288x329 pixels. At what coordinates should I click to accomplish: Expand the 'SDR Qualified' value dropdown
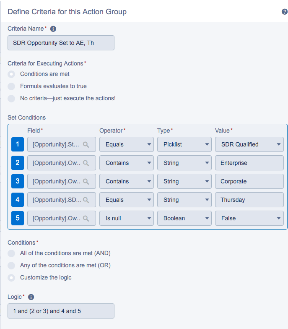pyautogui.click(x=249, y=144)
